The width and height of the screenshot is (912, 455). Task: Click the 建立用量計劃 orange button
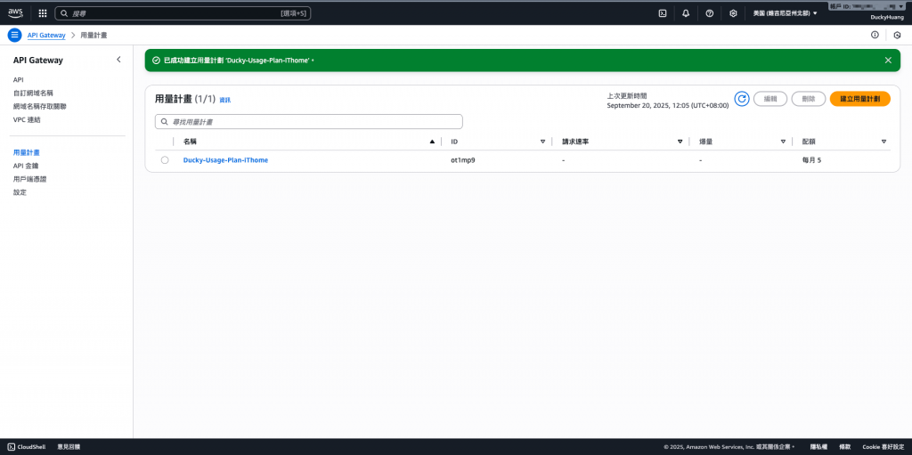click(x=860, y=99)
